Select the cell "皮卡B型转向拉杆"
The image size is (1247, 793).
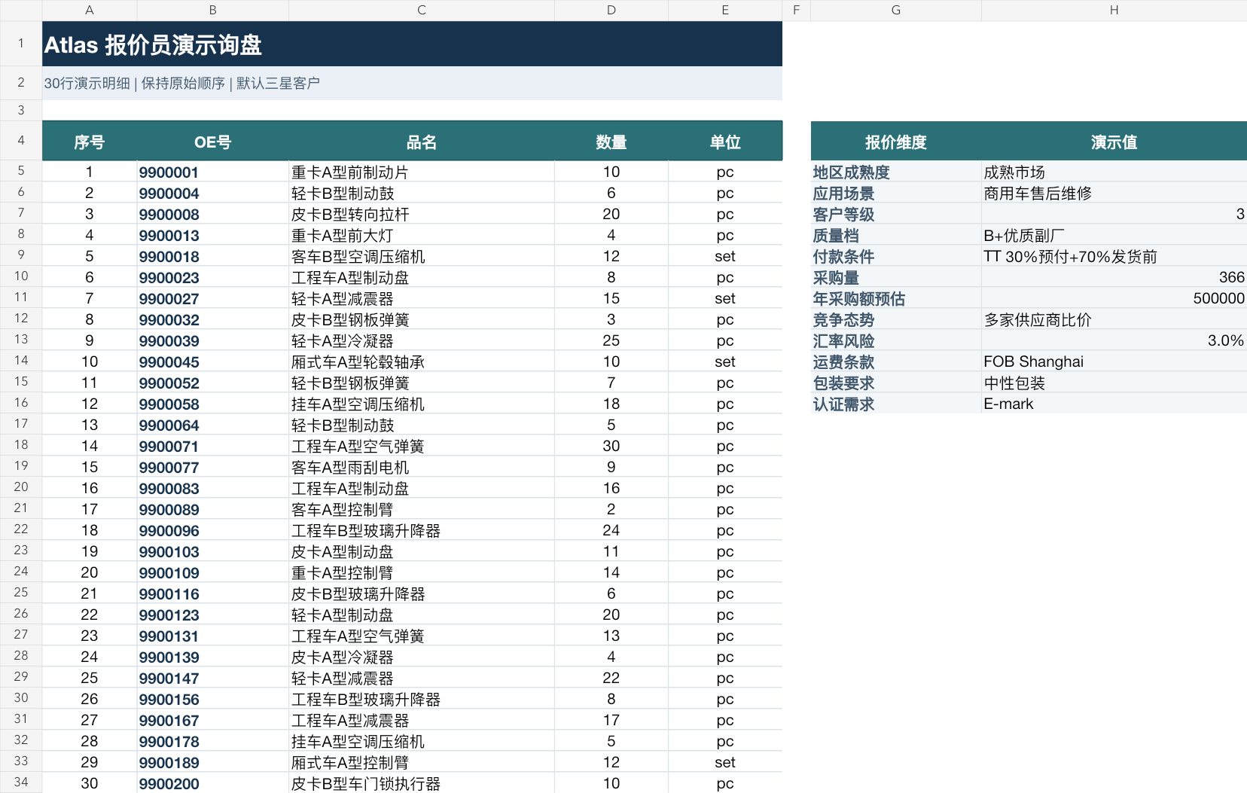[x=422, y=214]
